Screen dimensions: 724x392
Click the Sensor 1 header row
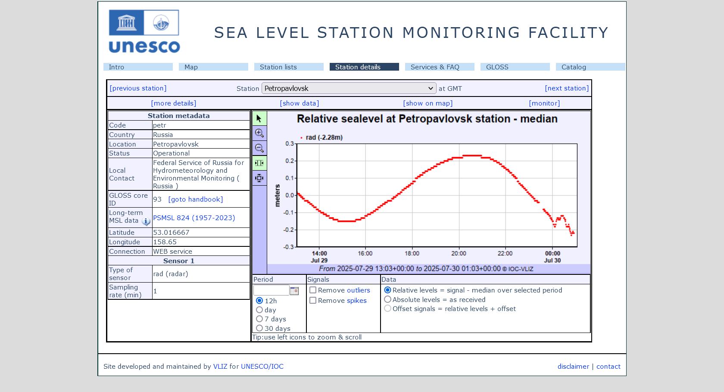179,261
